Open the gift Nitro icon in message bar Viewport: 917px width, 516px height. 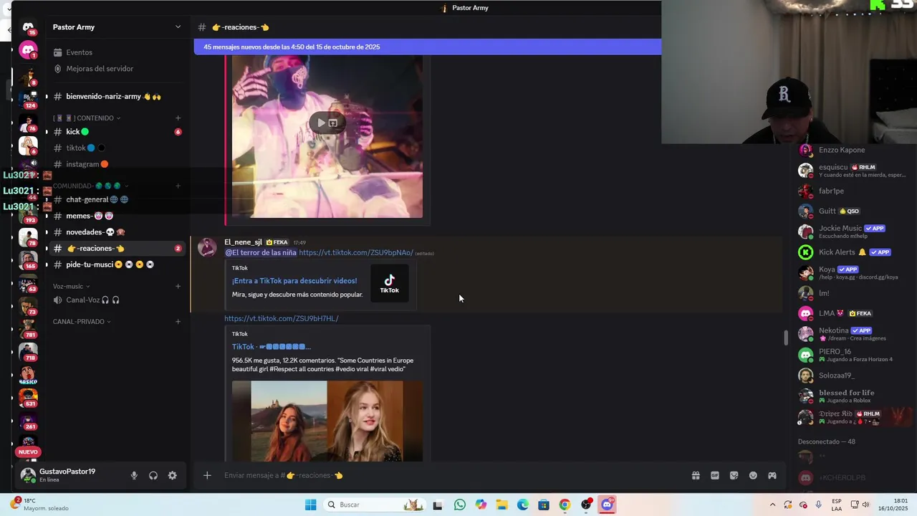pyautogui.click(x=695, y=475)
